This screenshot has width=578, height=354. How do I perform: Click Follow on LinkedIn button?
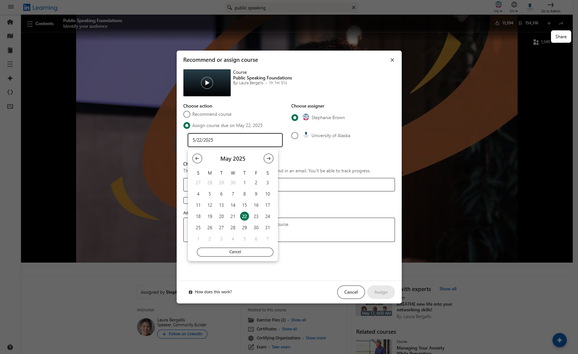click(182, 334)
